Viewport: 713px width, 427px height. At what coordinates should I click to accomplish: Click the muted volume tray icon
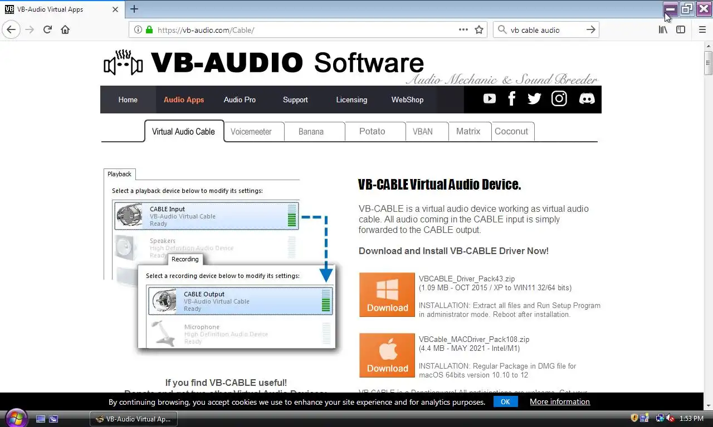click(670, 418)
